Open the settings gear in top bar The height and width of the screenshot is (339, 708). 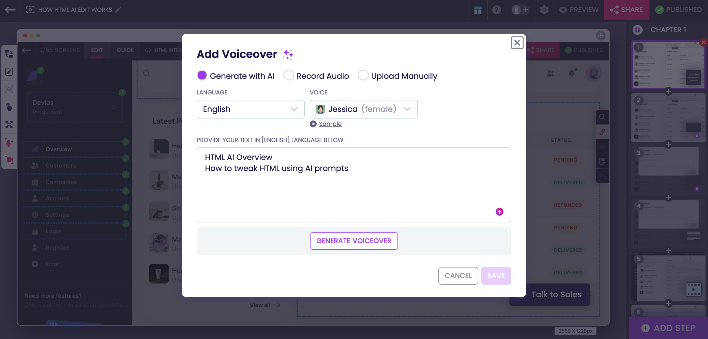click(544, 10)
